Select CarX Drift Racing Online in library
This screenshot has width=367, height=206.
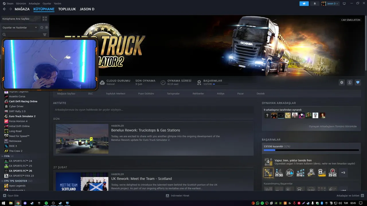pos(23,101)
